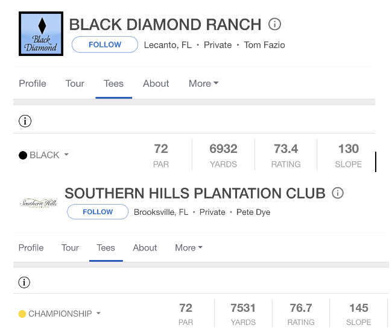Image resolution: width=392 pixels, height=331 pixels.
Task: Open Tour tab for Black Diamond Ranch
Action: pyautogui.click(x=75, y=84)
